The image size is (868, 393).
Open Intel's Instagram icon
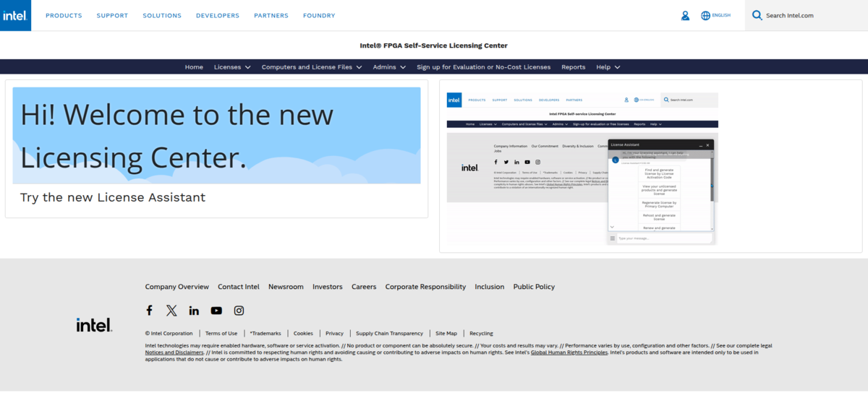click(239, 311)
